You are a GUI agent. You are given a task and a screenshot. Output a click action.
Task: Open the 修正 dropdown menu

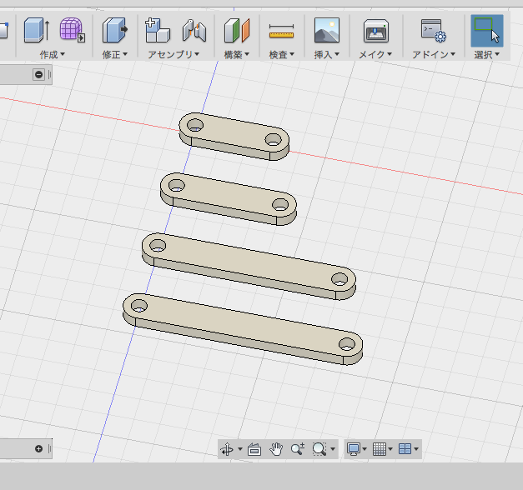[x=115, y=54]
